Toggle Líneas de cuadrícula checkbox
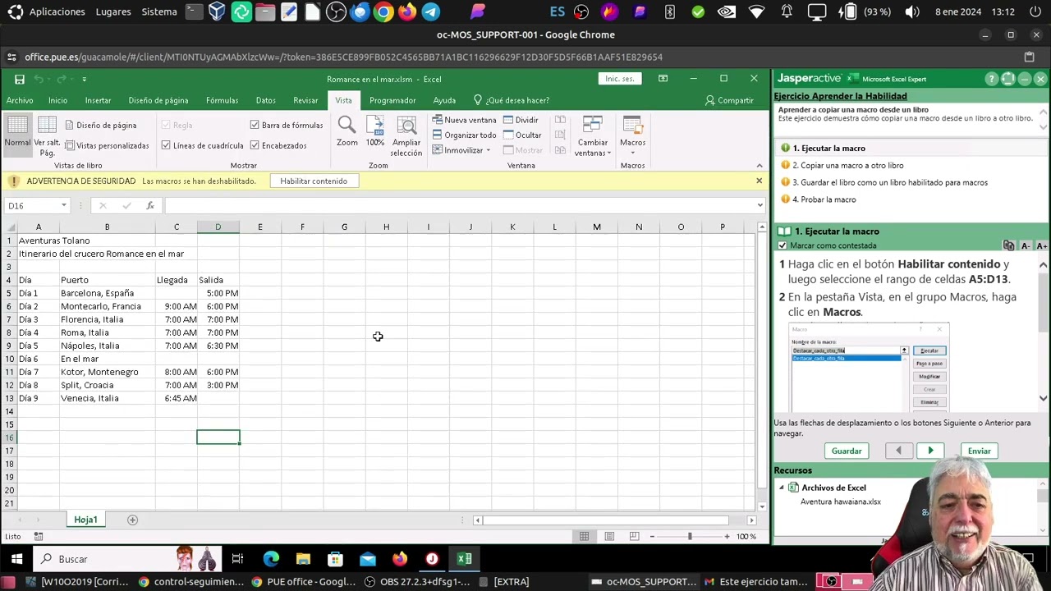The image size is (1051, 591). click(166, 145)
